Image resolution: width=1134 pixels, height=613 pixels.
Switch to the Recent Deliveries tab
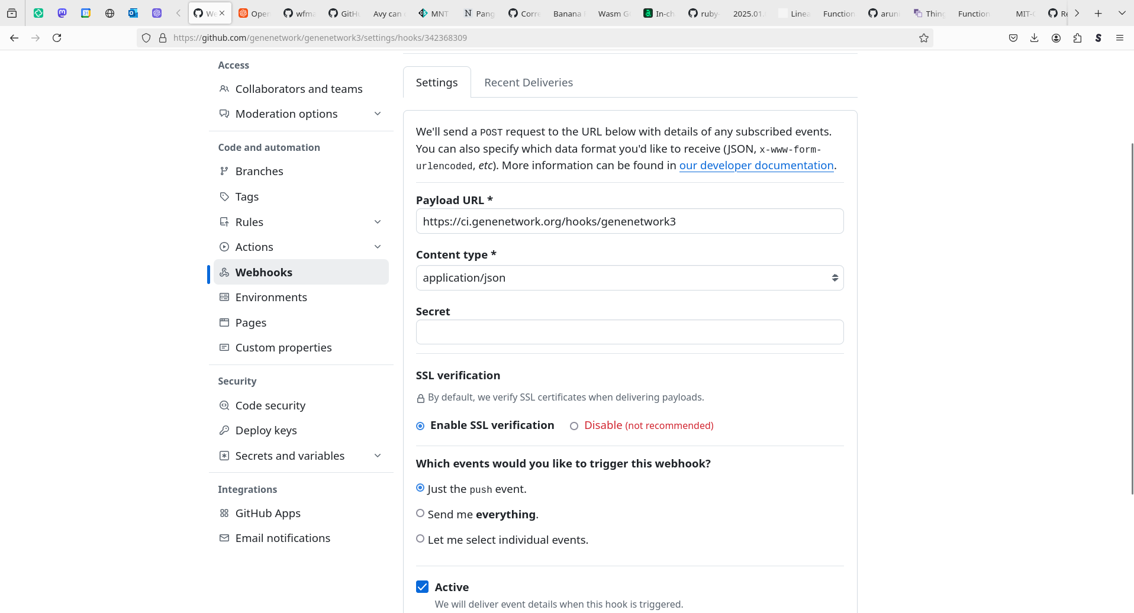pos(528,83)
